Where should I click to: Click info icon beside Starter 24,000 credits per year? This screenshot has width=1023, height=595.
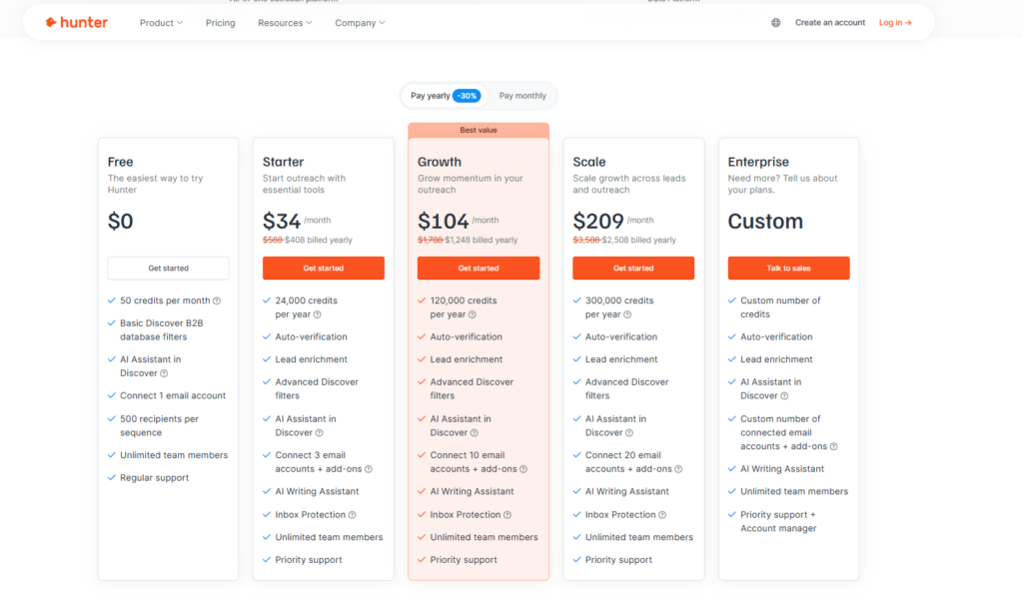[x=317, y=314]
